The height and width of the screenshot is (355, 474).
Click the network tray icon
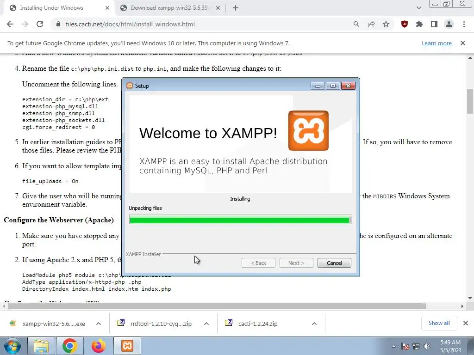(x=416, y=346)
